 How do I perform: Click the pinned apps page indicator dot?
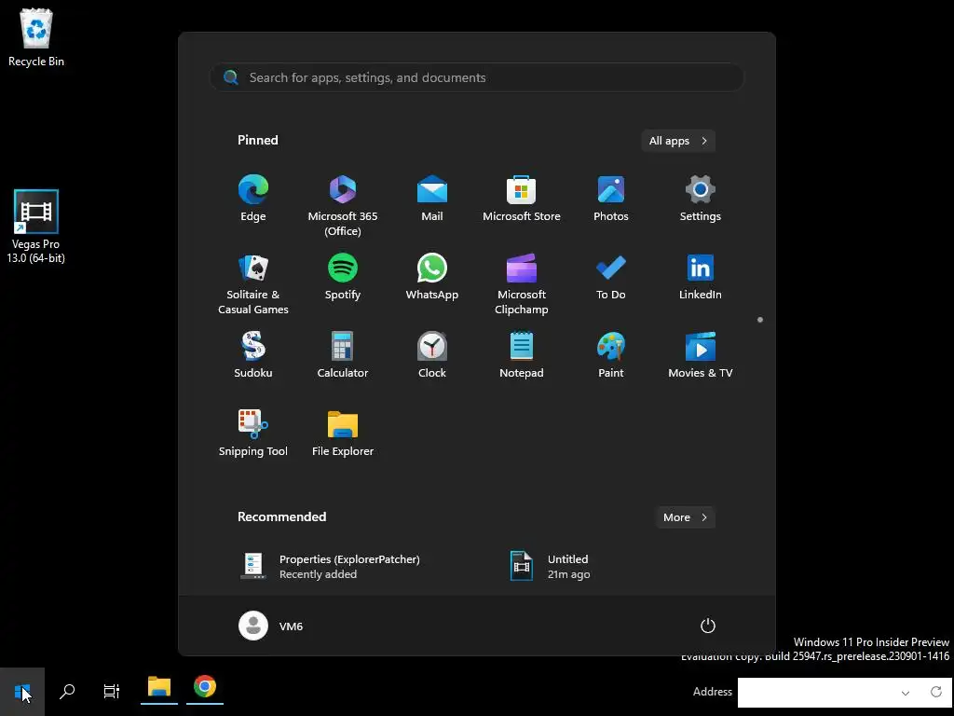click(760, 320)
